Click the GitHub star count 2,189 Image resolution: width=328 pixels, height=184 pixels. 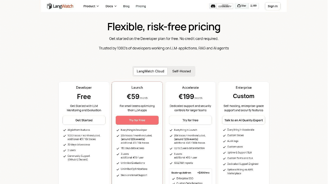click(253, 6)
